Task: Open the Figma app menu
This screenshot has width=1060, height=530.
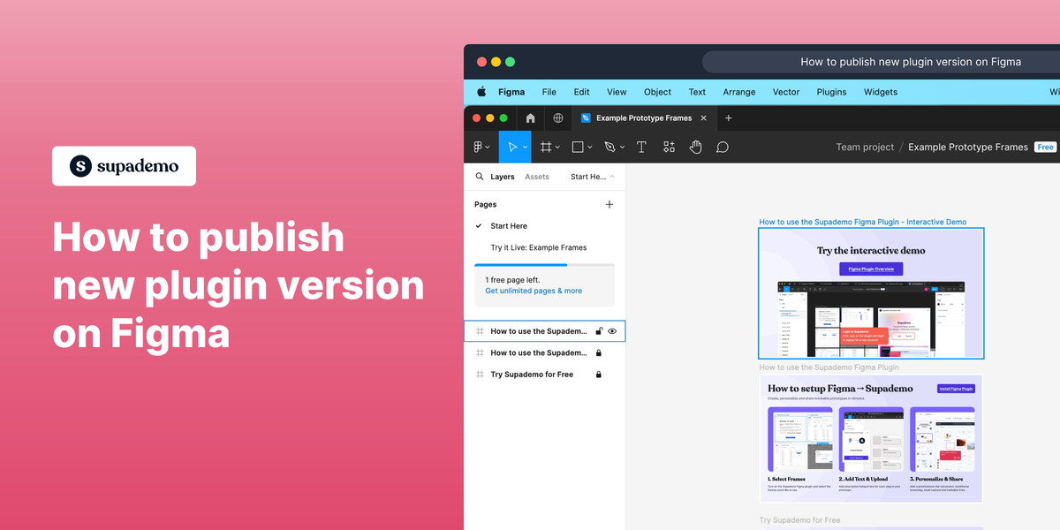Action: tap(511, 92)
